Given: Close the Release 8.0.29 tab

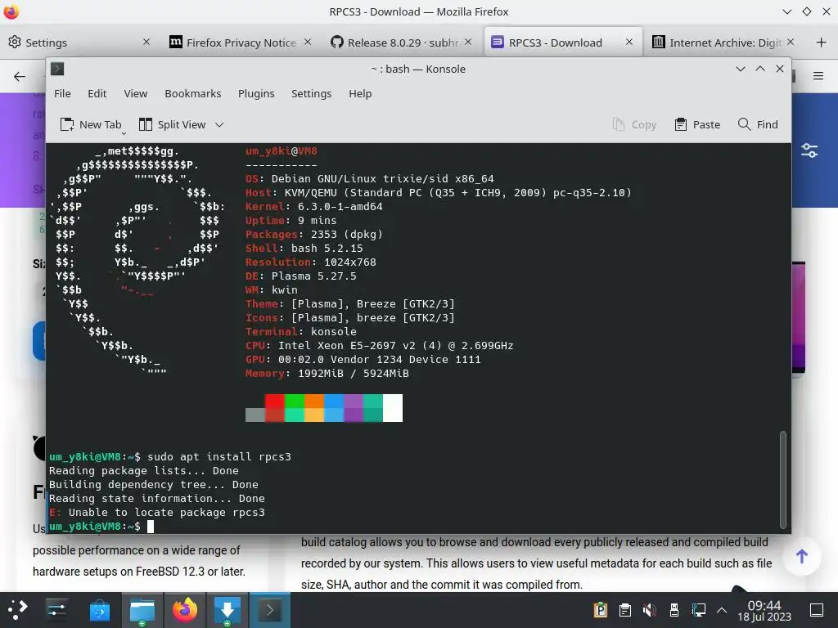Looking at the screenshot, I should 468,42.
